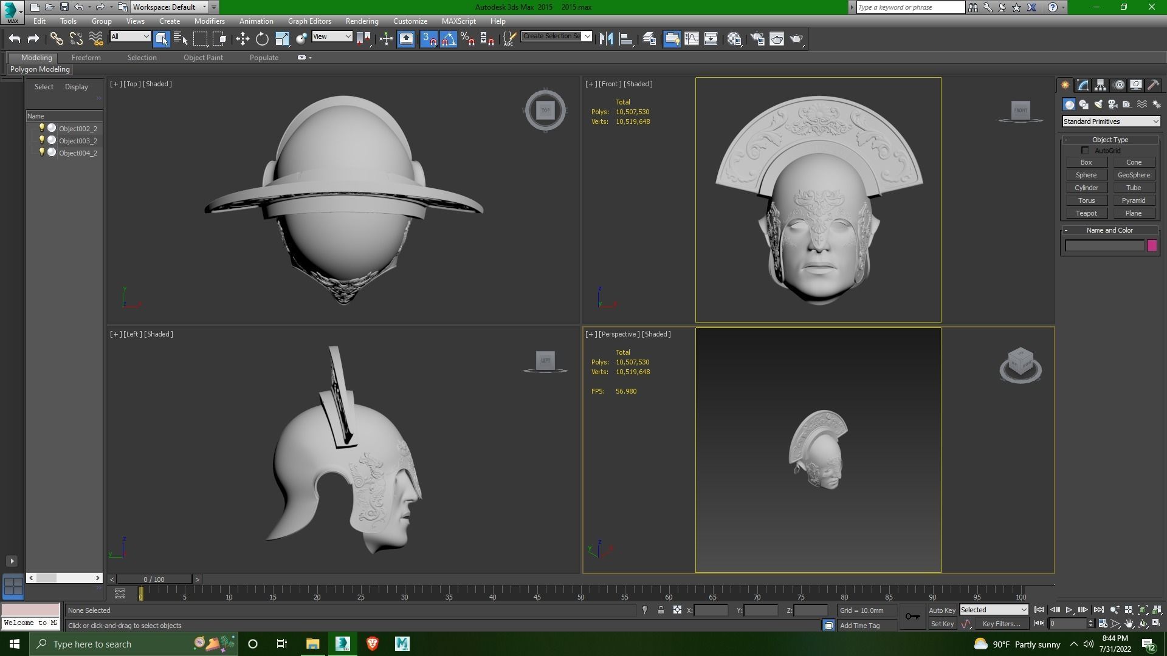
Task: Select the Cameras category icon
Action: pos(1113,104)
